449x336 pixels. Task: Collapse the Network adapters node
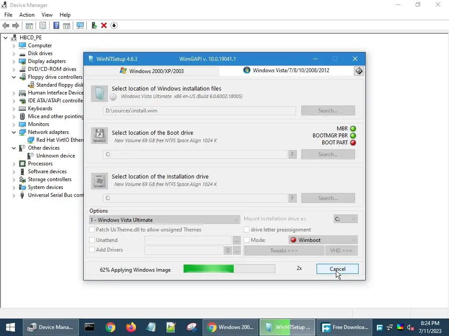click(14, 132)
